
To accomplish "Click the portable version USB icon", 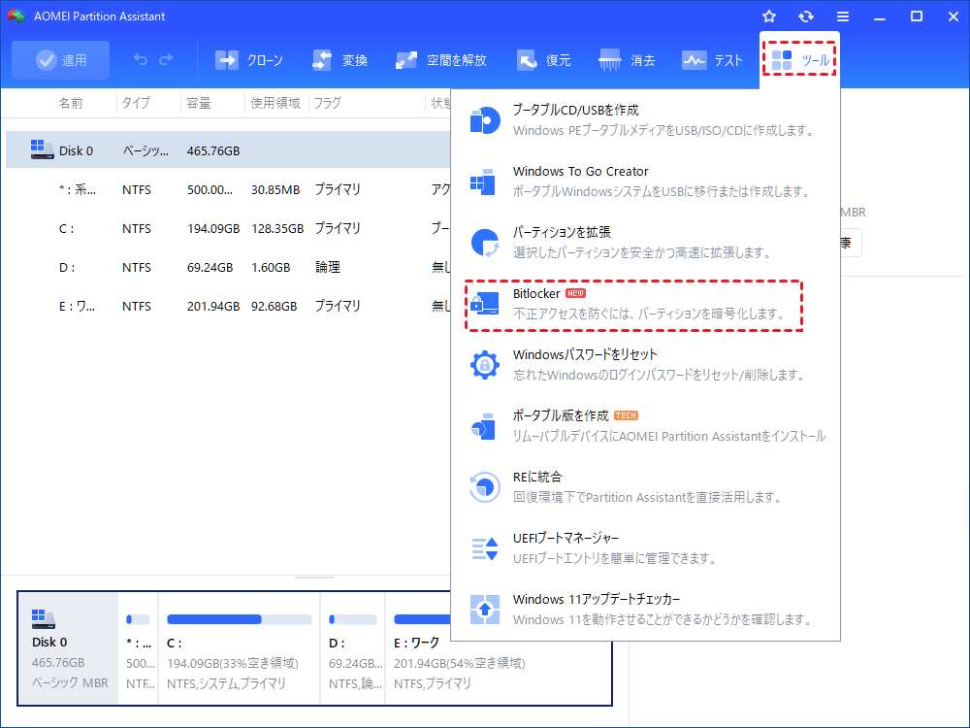I will [x=483, y=426].
